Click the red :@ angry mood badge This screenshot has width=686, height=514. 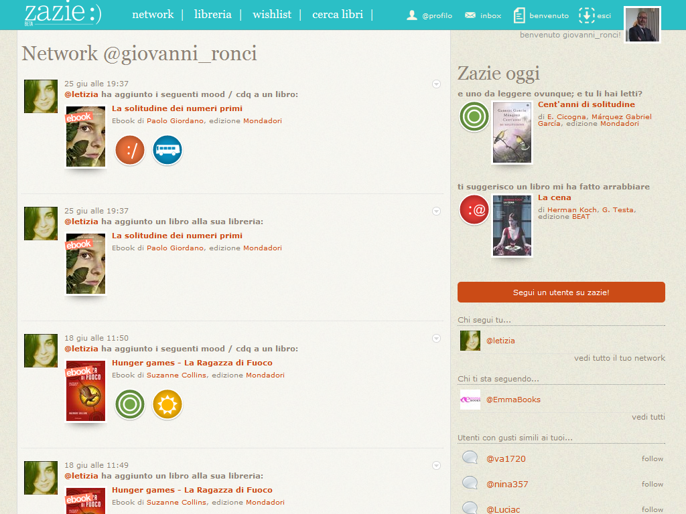click(474, 209)
